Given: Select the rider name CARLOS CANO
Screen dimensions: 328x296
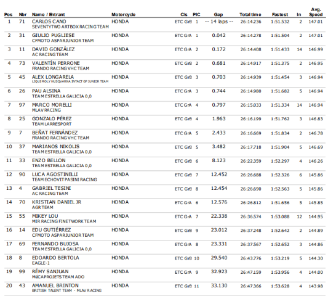Looking at the screenshot, I should tap(49, 22).
